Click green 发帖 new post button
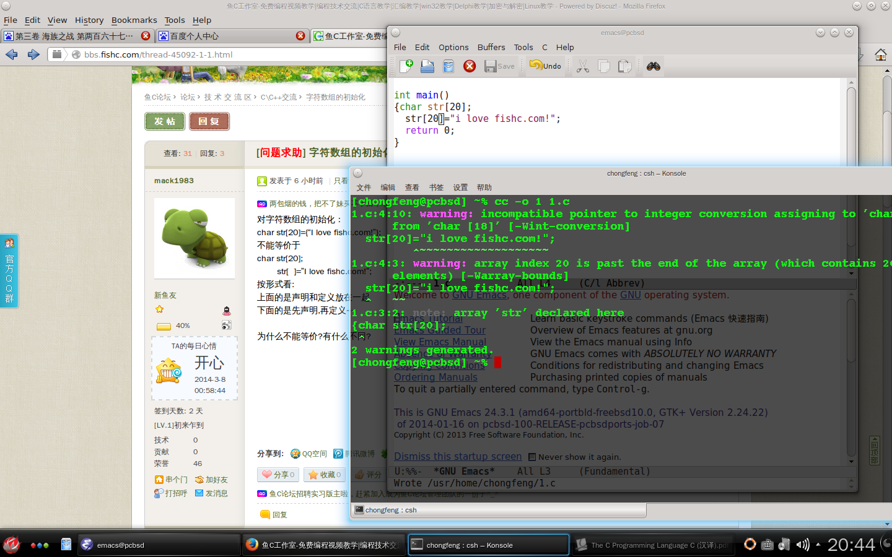The width and height of the screenshot is (892, 557). tap(165, 121)
